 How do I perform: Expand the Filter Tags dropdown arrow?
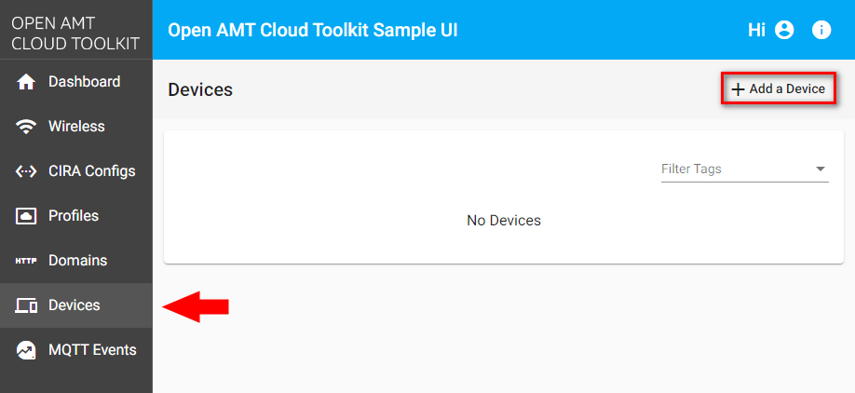point(821,169)
